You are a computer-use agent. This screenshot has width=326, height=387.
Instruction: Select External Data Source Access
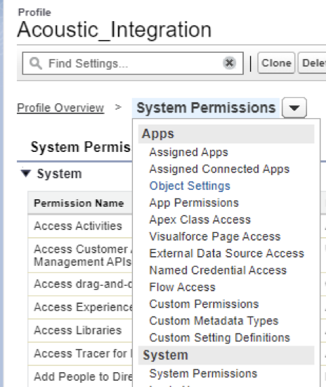click(227, 253)
